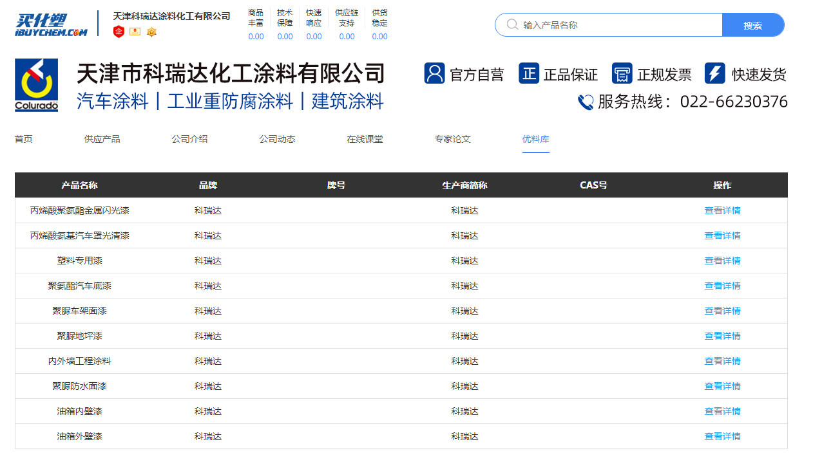This screenshot has height=460, width=813.
Task: Click the orange certificate badge icon
Action: click(135, 32)
